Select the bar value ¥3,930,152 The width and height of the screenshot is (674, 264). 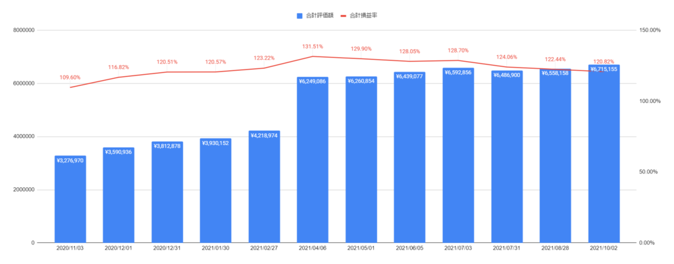coord(216,143)
